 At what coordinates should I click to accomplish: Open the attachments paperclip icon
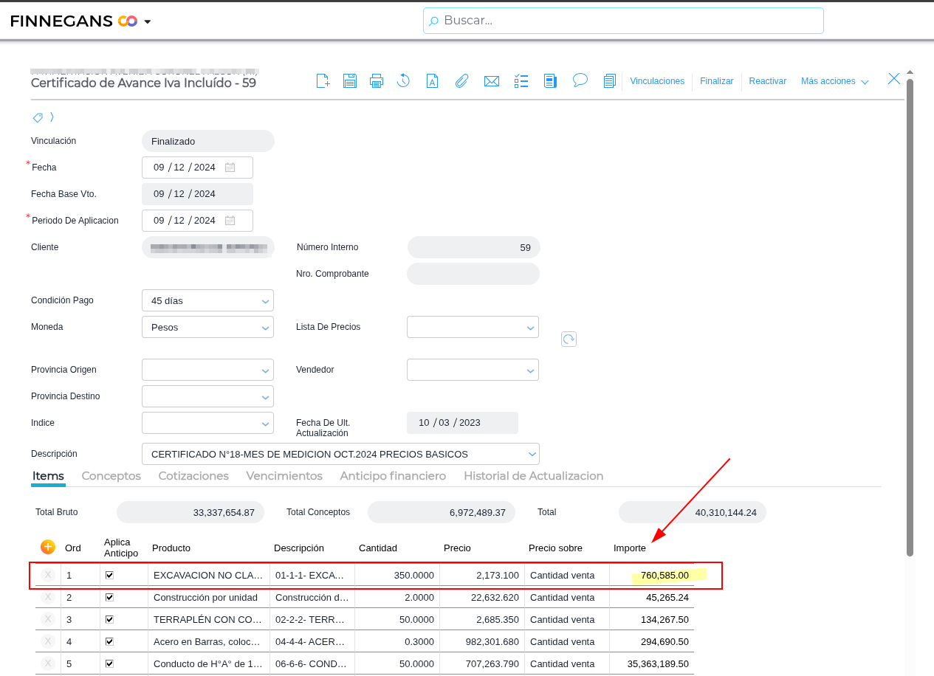point(461,81)
